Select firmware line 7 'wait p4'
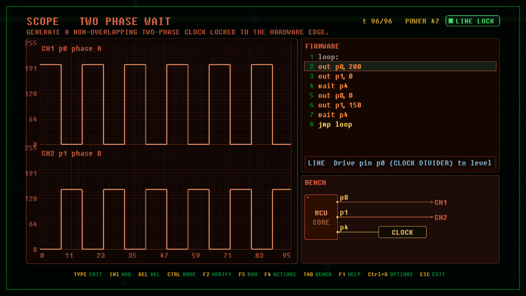This screenshot has width=526, height=296. [x=400, y=115]
